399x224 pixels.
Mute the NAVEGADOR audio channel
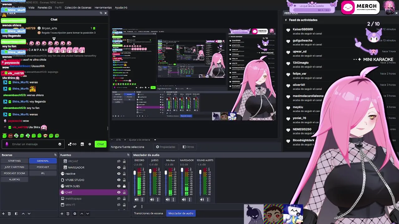(184, 199)
